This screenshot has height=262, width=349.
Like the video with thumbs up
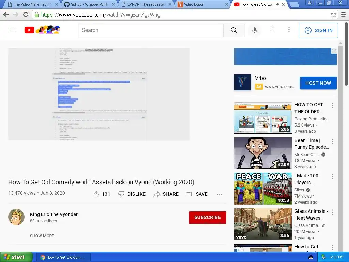pos(96,194)
